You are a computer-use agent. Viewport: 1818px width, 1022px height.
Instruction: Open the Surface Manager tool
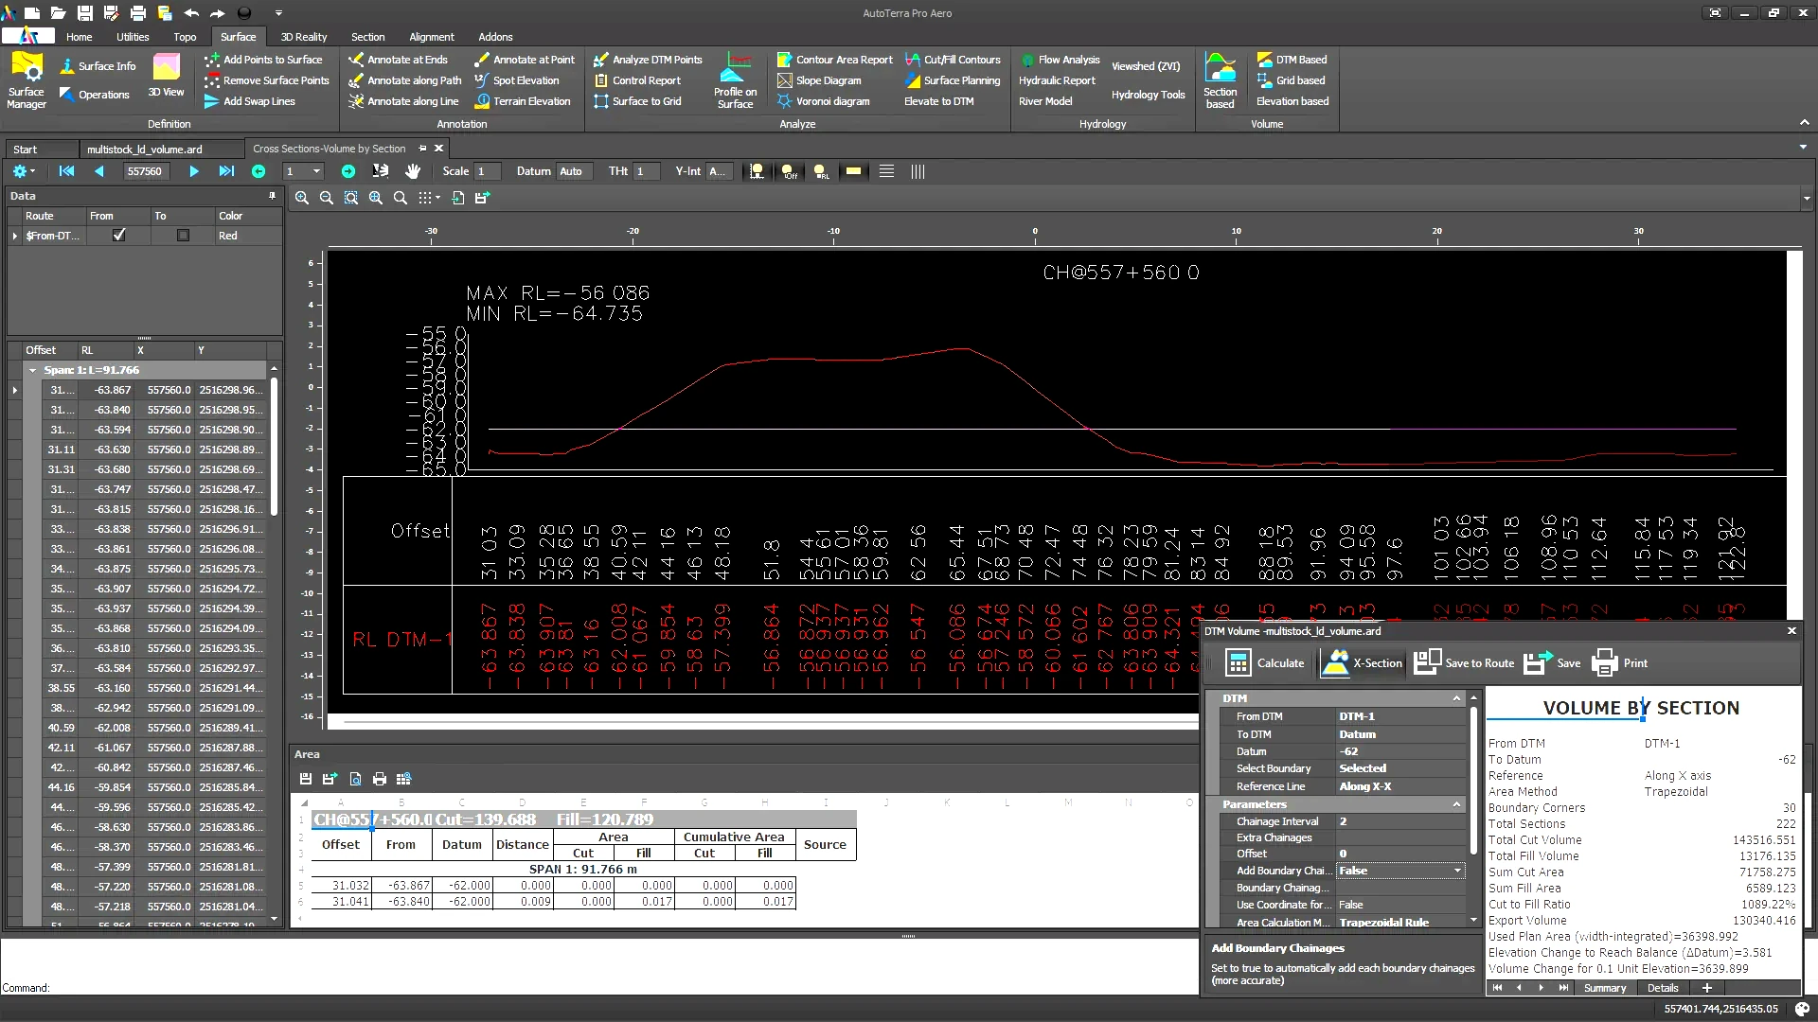tap(27, 79)
